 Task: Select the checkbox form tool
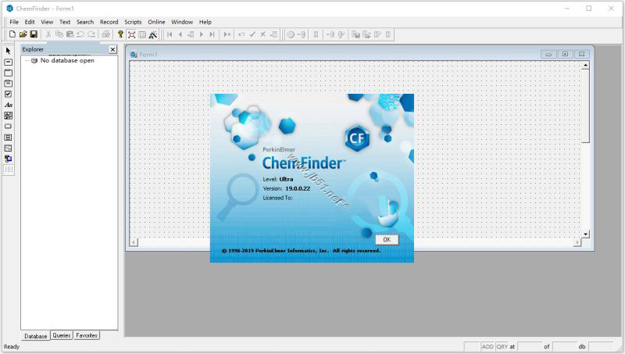tap(9, 94)
